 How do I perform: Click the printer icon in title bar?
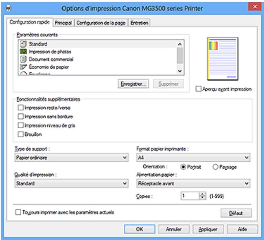click(8, 8)
